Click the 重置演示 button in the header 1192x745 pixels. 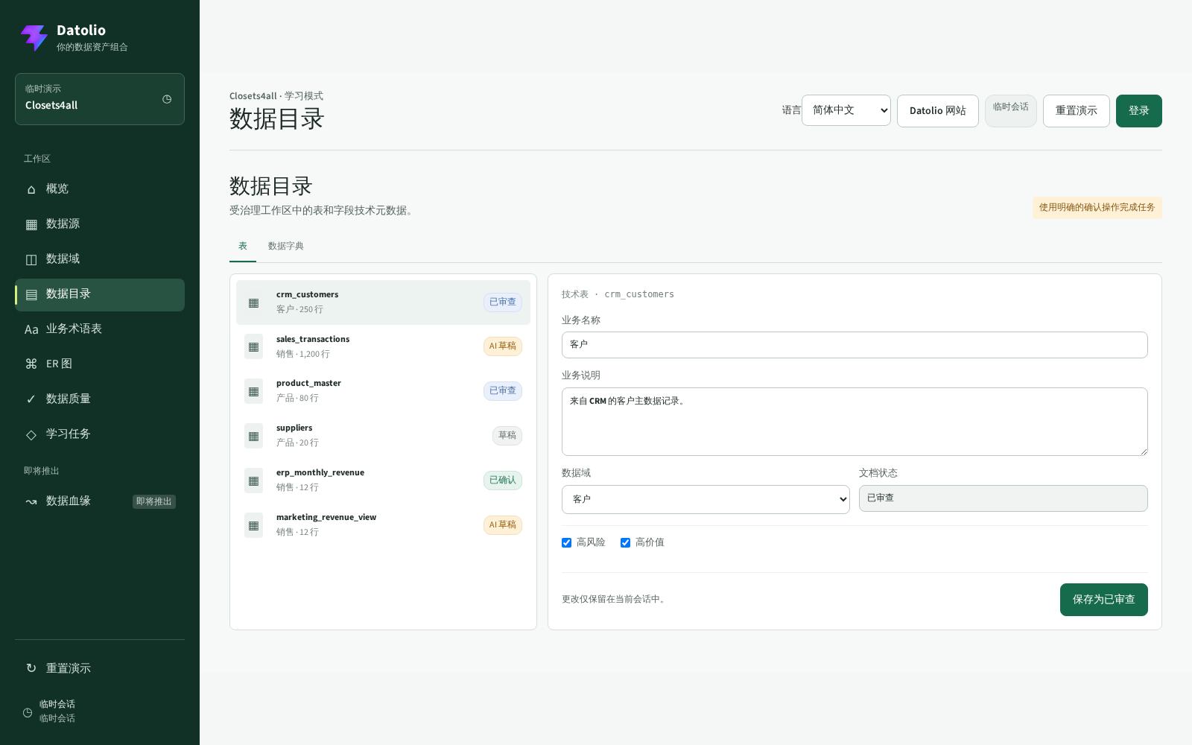click(1076, 111)
